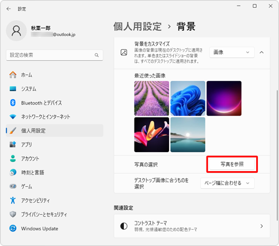The image size is (279, 246).
Task: Click the Apps icon in sidebar
Action: [x=13, y=144]
